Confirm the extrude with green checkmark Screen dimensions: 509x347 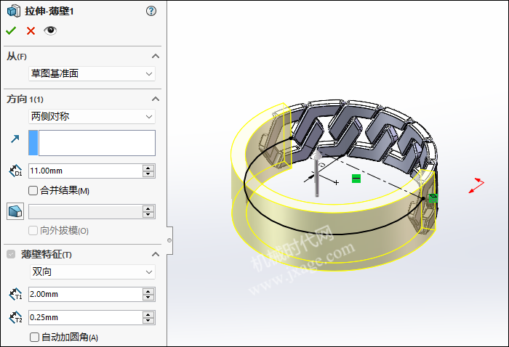click(x=11, y=30)
